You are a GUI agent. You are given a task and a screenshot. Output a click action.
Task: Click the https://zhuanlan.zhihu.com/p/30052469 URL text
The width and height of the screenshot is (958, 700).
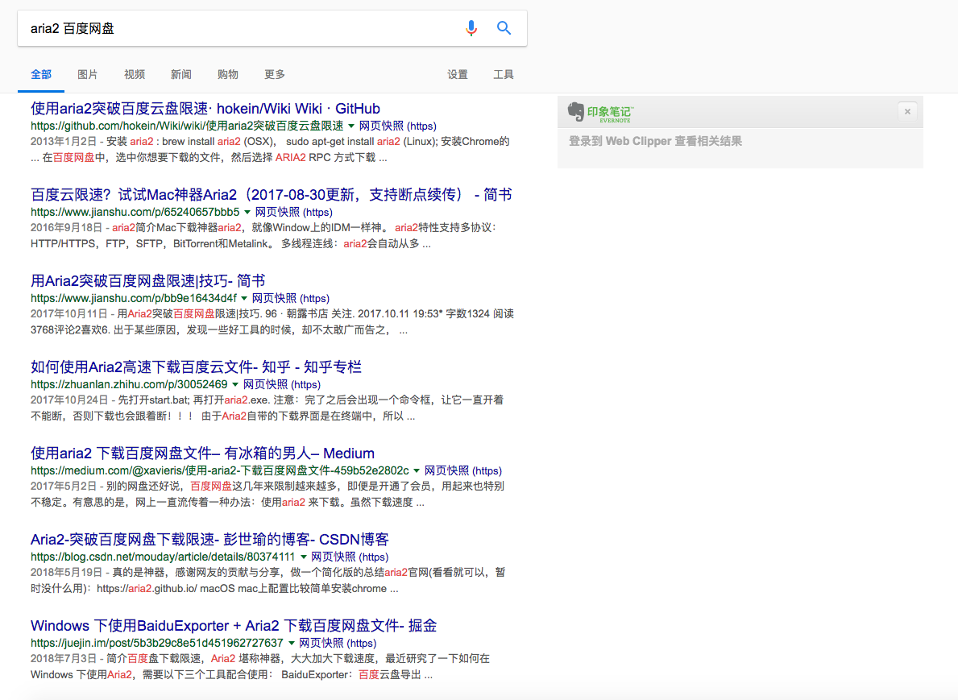point(129,384)
